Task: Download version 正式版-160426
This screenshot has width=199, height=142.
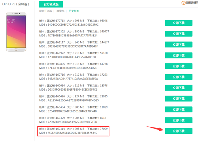Action: [179, 98]
